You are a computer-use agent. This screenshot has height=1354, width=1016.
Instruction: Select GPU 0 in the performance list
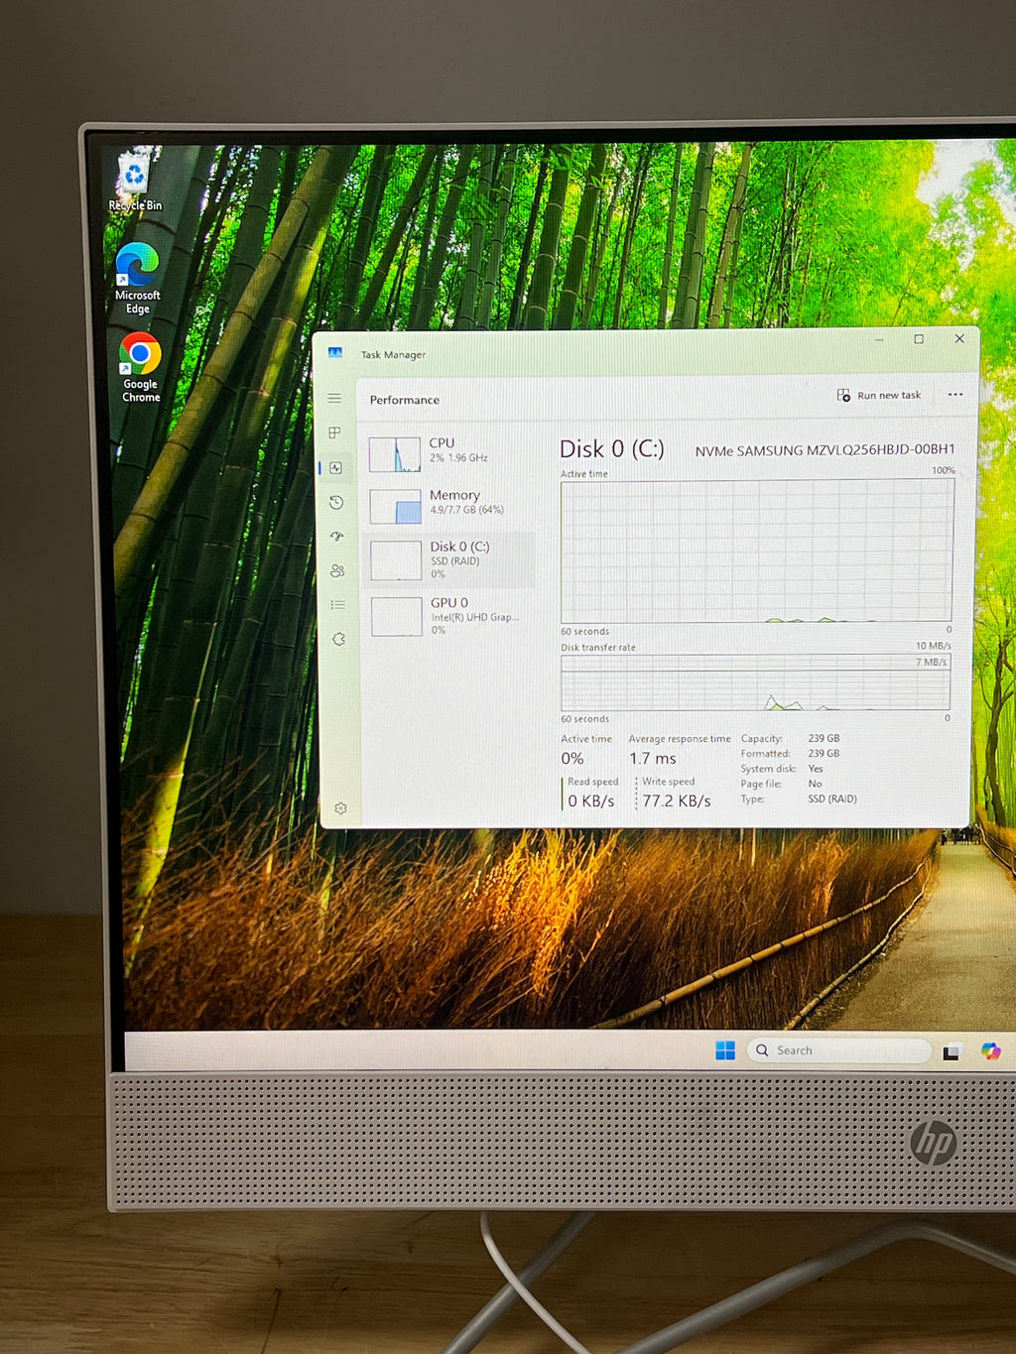click(x=451, y=616)
